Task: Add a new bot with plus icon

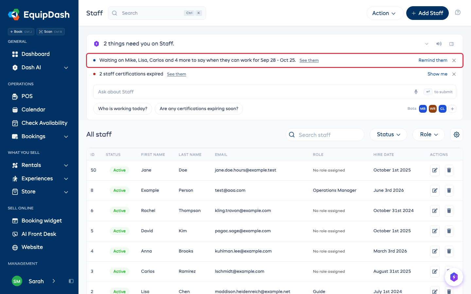Action: pos(452,109)
